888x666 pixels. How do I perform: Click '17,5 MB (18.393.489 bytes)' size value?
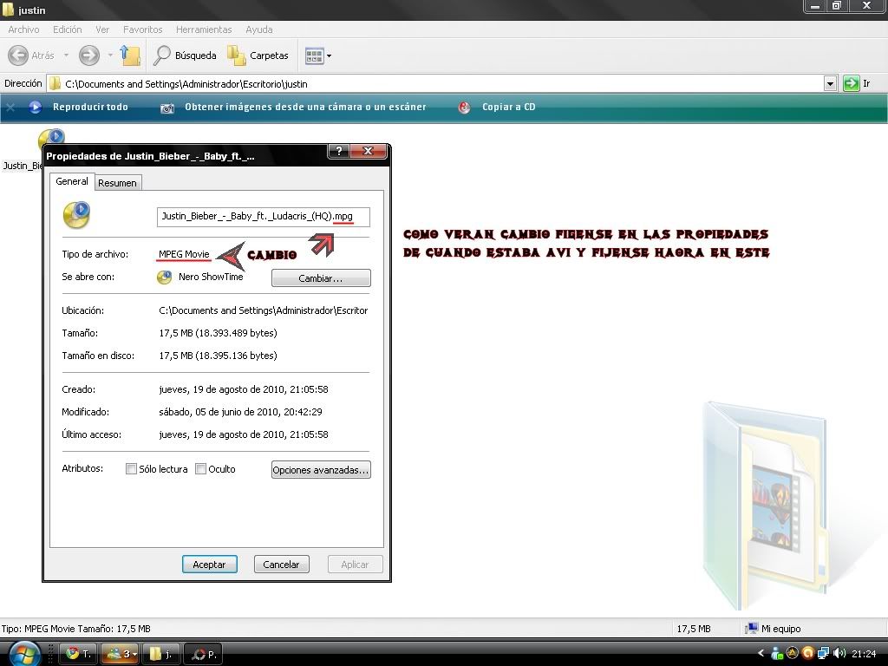click(218, 333)
